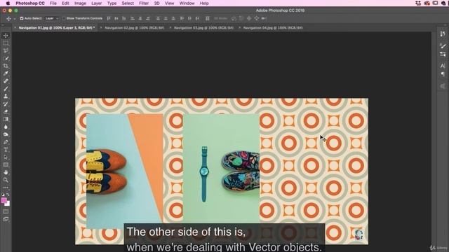This screenshot has height=252, width=449.
Task: Open the Adjustments panel icon on right dock
Action: [443, 55]
